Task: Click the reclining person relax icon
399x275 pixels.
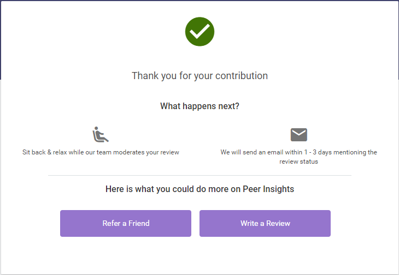Action: 100,134
